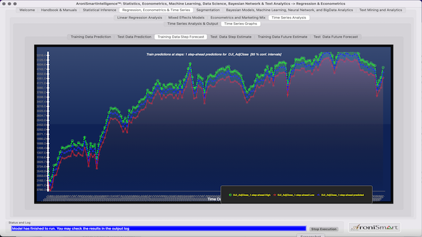Viewport: 422px width, 237px height.
Task: Open Training Data Future Estimate tab
Action: tap(282, 37)
